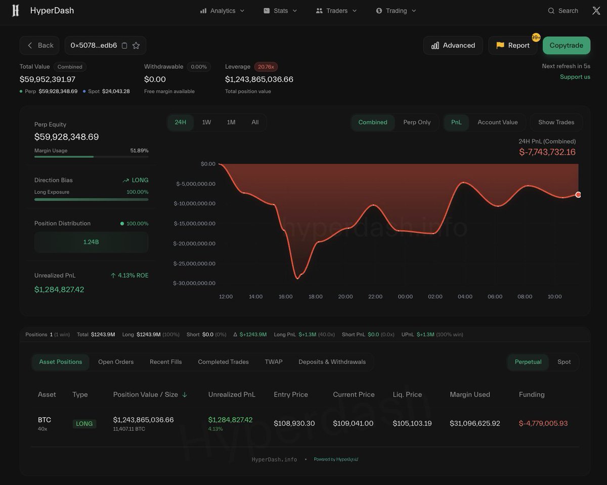Show Account Value chart mode
Viewport: 607px width, 485px height.
[x=498, y=122]
